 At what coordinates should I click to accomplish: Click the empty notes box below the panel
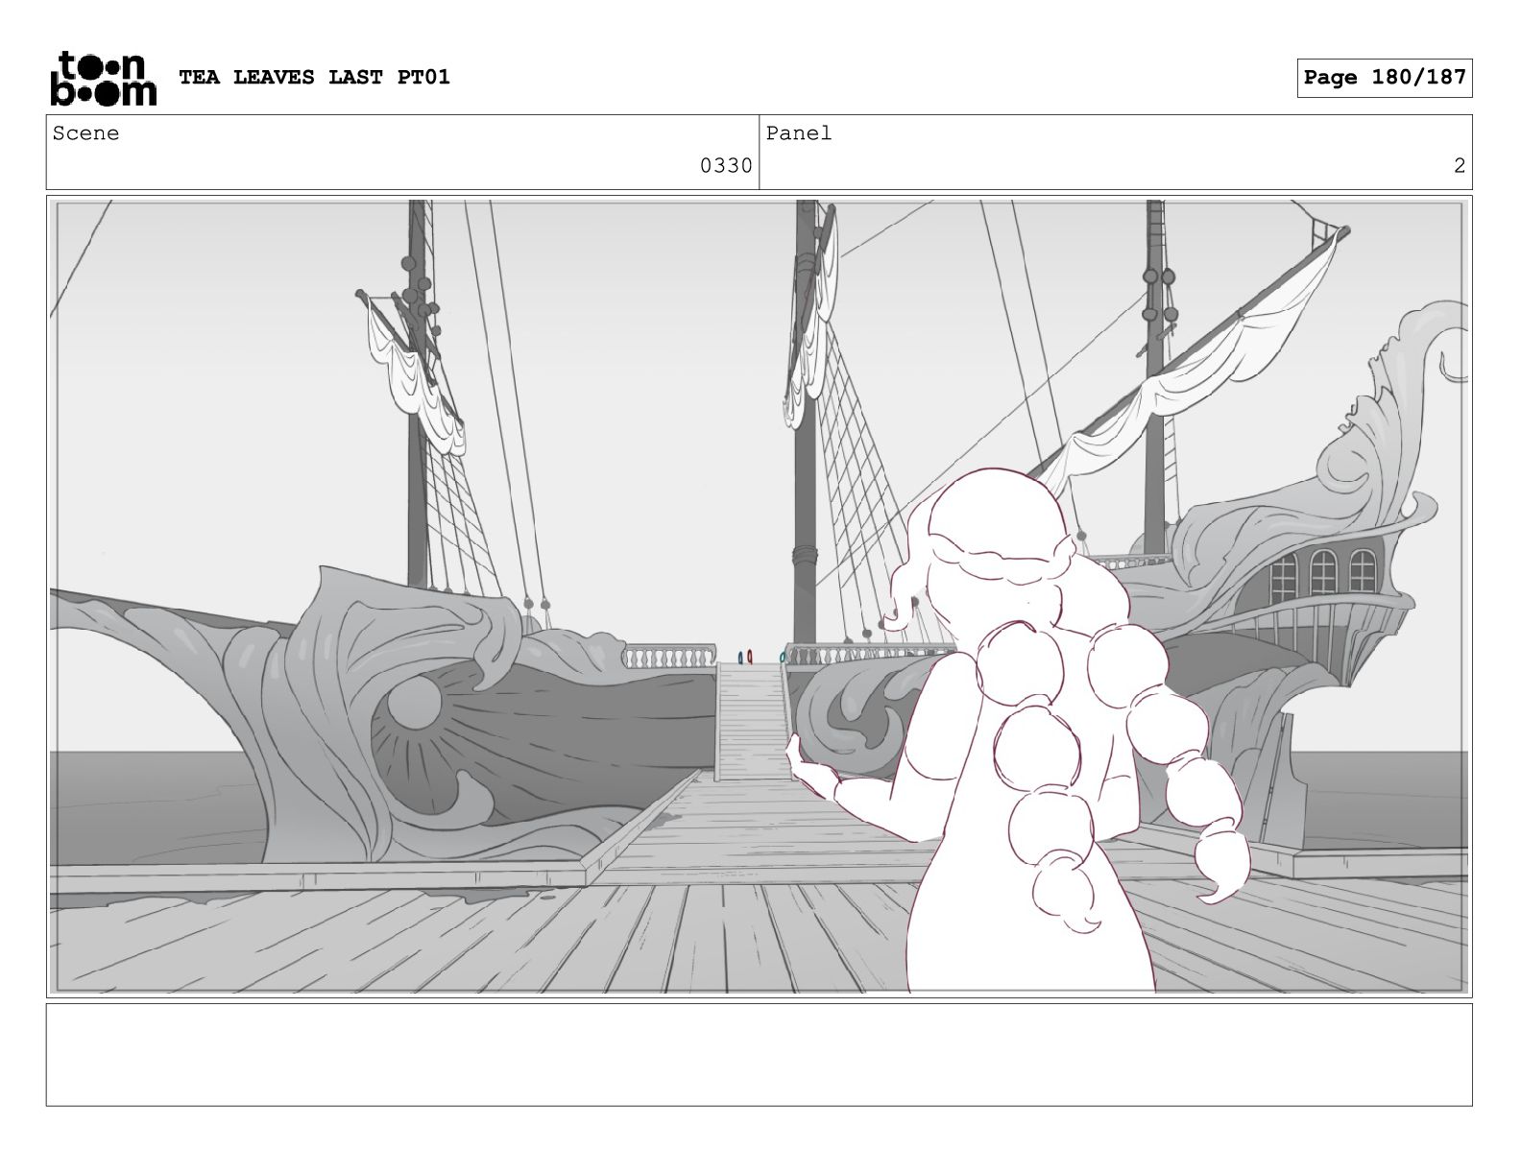point(759,1055)
